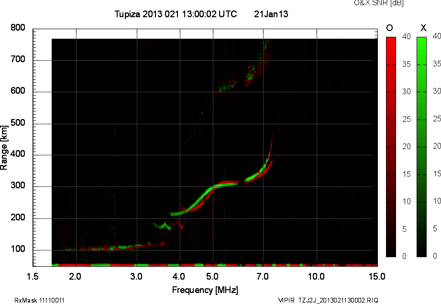Click the E-layer echo trace near 100 km
Image resolution: width=441 pixels, height=304 pixels.
click(x=115, y=247)
